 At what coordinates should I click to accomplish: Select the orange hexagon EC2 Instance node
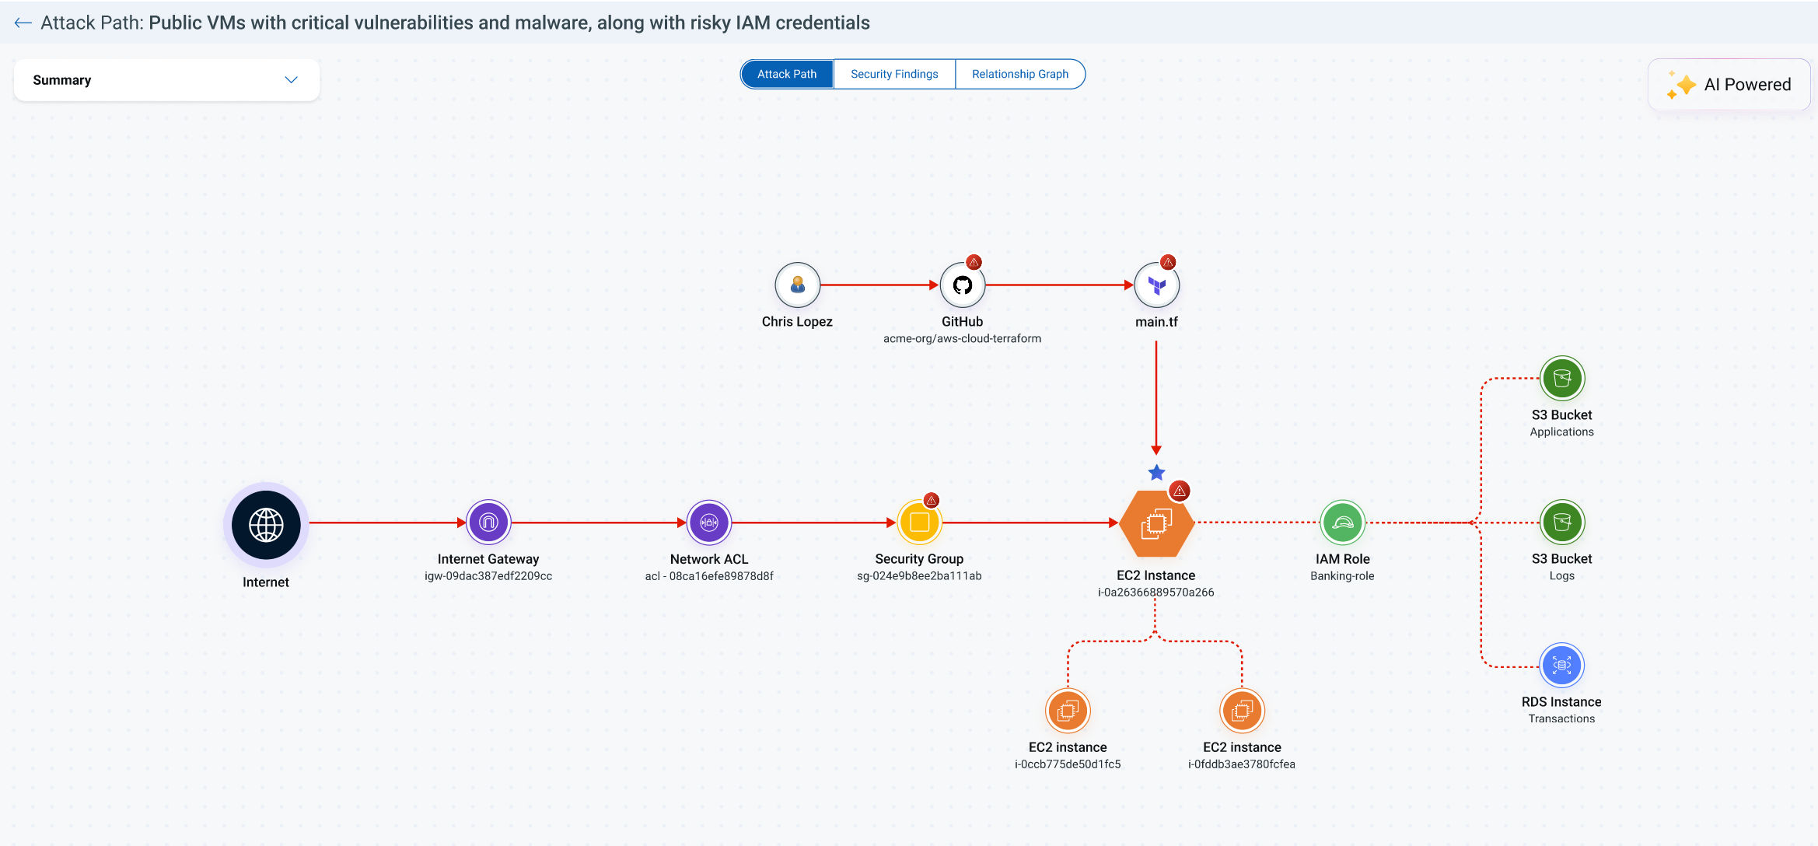point(1156,523)
